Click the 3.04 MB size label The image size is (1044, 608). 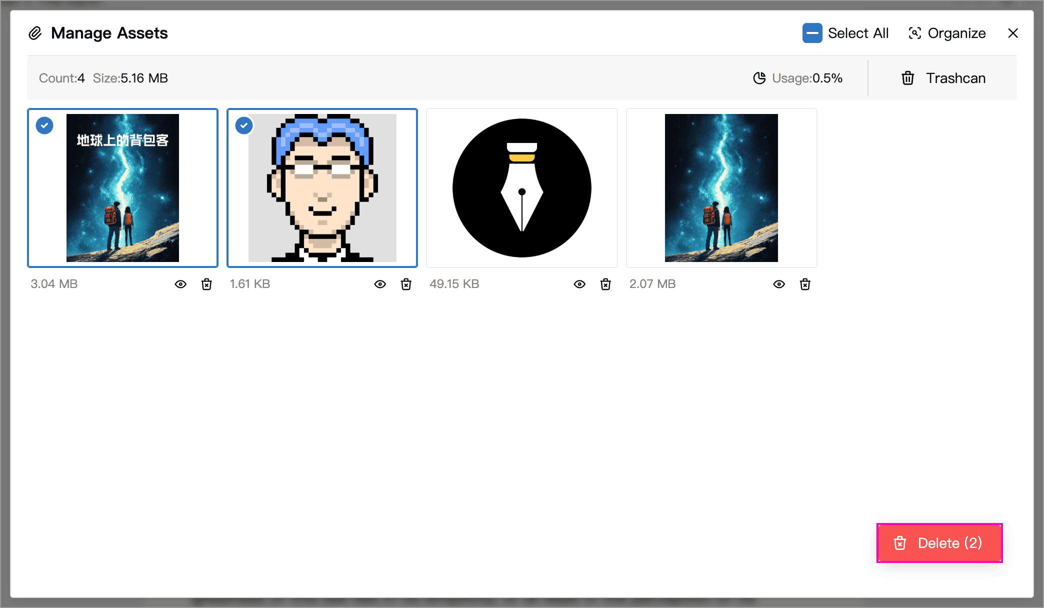54,284
